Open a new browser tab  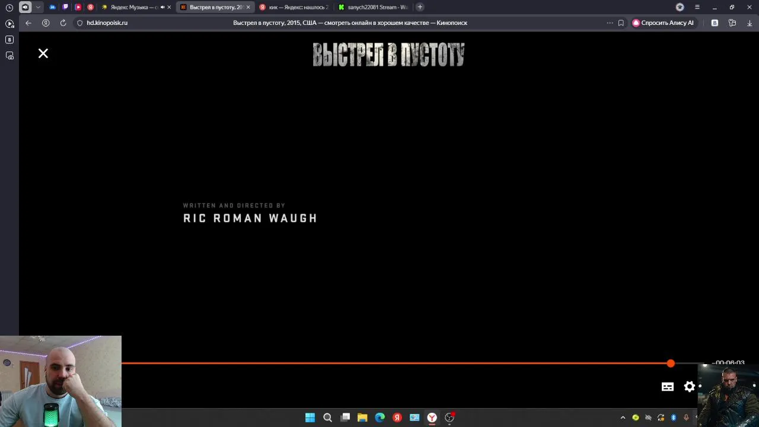coord(420,7)
